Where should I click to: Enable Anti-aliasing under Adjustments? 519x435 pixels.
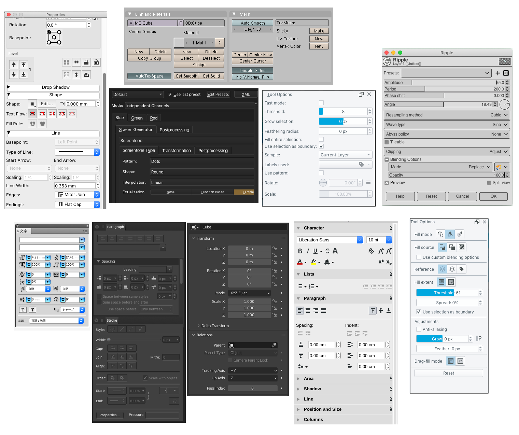tap(419, 329)
